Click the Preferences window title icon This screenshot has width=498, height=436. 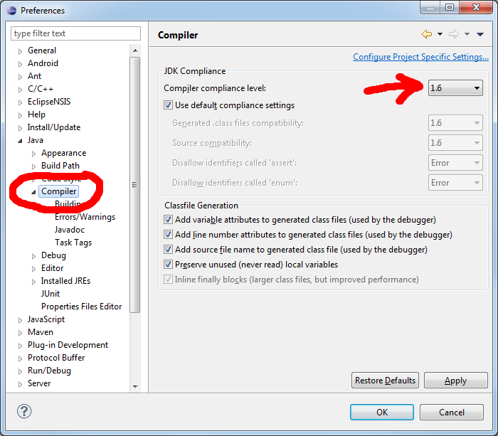click(x=11, y=10)
